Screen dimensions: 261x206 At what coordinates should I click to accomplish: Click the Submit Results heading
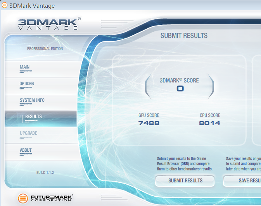tap(184, 36)
